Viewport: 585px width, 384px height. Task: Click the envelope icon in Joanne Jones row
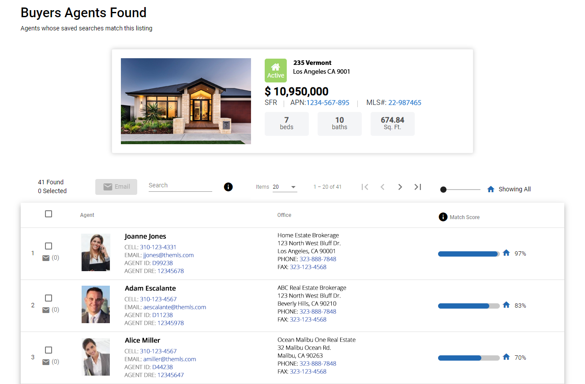[46, 258]
